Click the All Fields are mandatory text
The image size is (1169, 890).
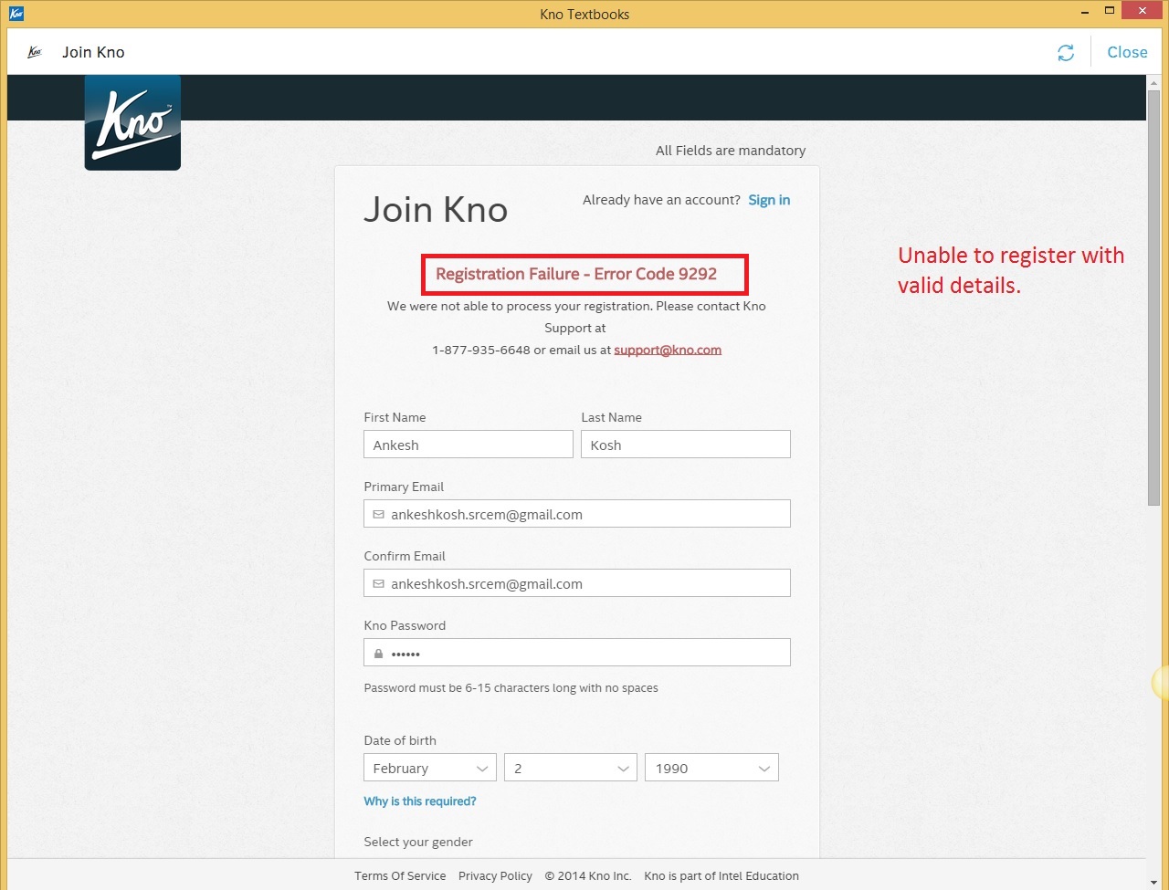(731, 151)
